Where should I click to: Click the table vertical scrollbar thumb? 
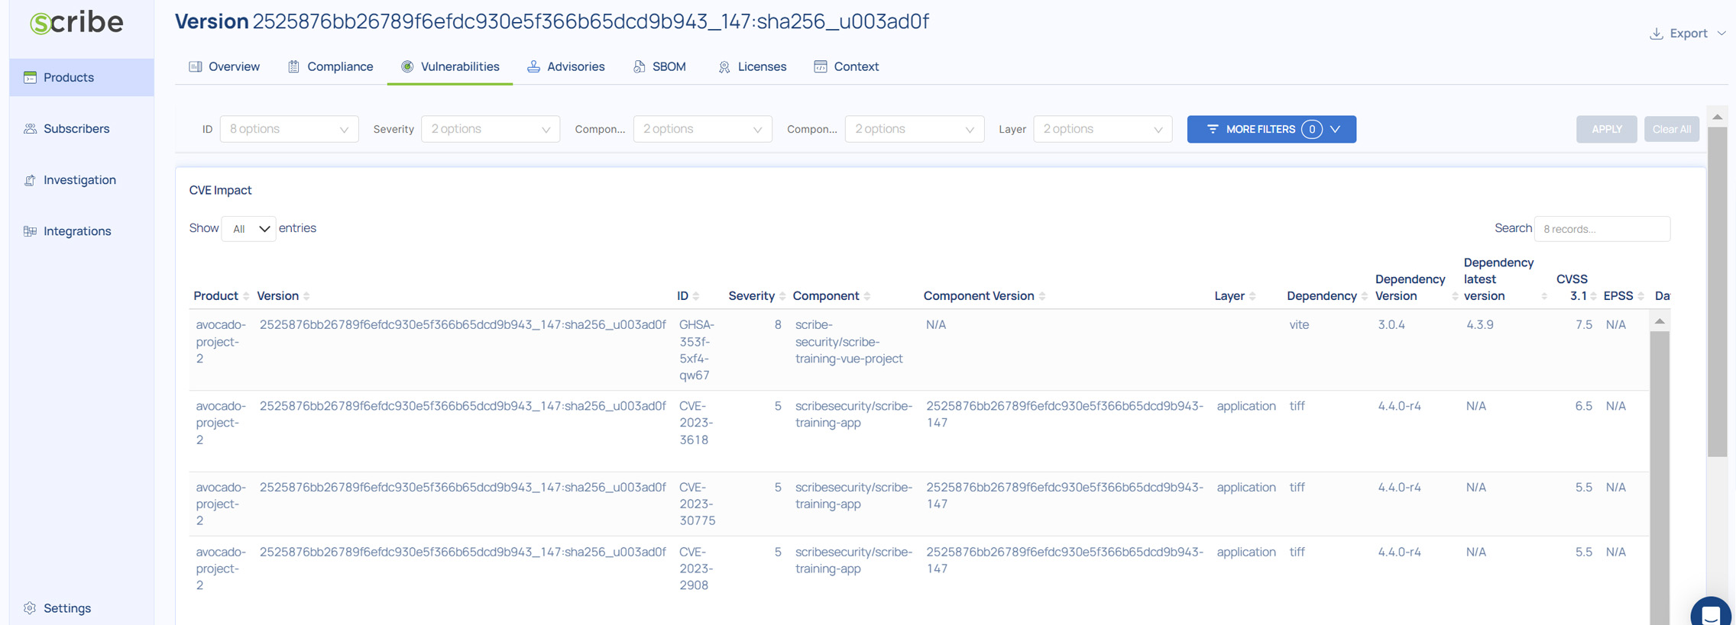click(1660, 477)
